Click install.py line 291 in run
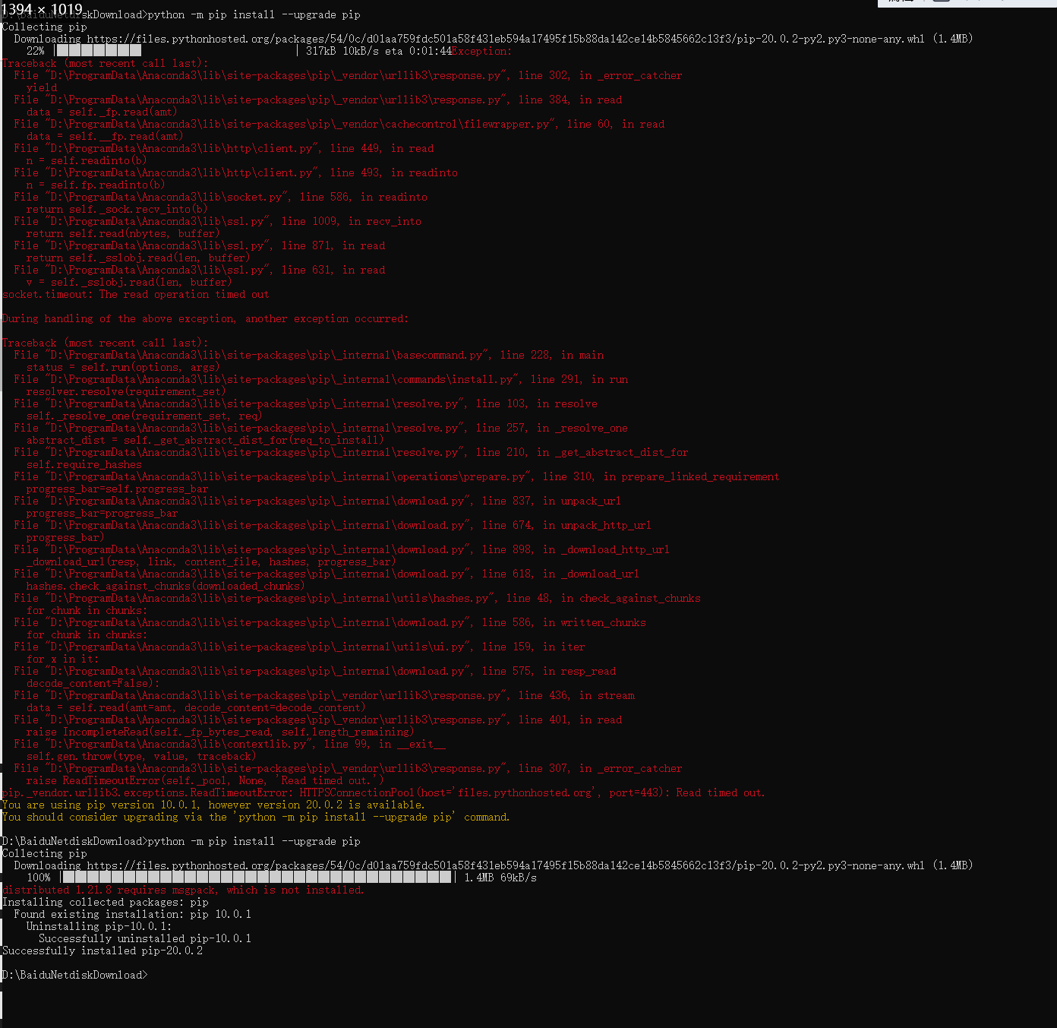This screenshot has height=1028, width=1057. [320, 379]
